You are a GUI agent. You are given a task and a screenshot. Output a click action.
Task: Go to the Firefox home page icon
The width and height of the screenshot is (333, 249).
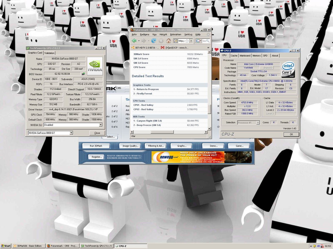point(168,41)
